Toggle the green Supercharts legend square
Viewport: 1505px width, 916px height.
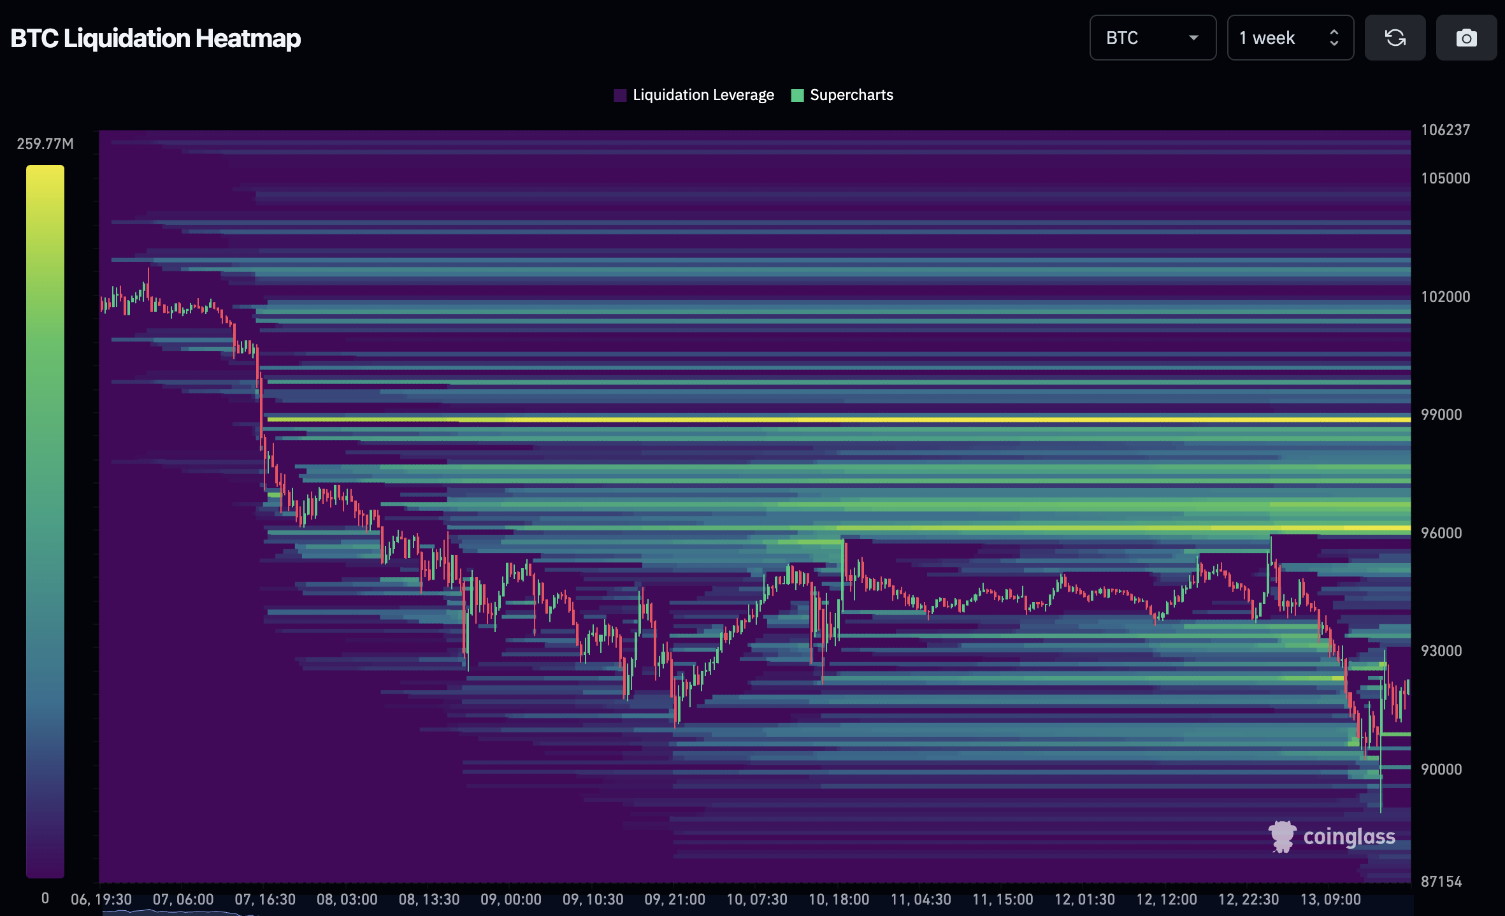point(797,96)
